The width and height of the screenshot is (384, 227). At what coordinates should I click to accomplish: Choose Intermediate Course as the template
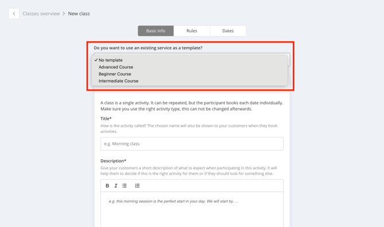[190, 81]
